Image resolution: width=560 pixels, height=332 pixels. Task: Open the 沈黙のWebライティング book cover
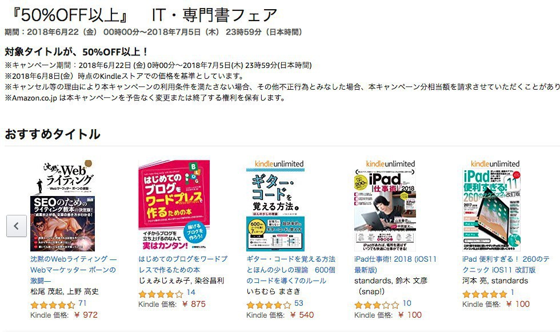pos(62,206)
